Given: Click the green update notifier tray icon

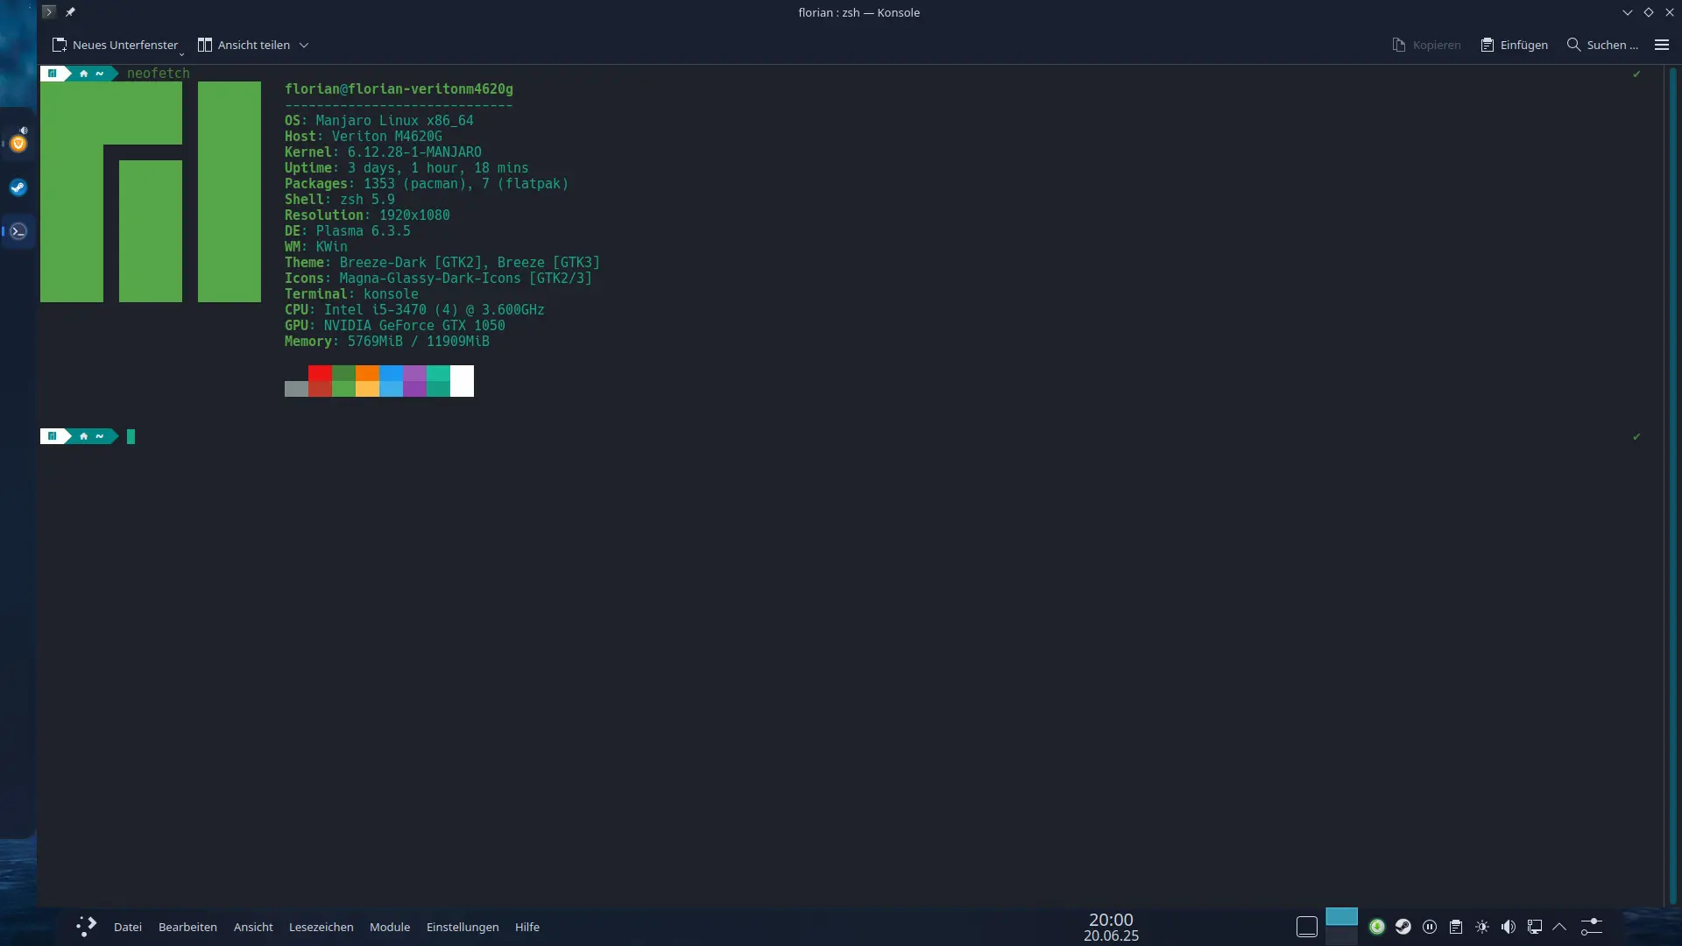Looking at the screenshot, I should 1377,927.
